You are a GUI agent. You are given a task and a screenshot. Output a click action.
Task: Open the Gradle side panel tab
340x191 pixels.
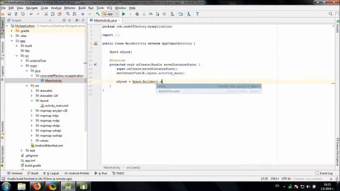tap(338, 27)
